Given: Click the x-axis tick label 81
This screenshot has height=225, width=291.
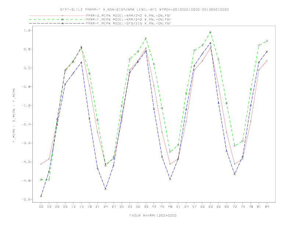Looking at the screenshot, I should (259, 207).
